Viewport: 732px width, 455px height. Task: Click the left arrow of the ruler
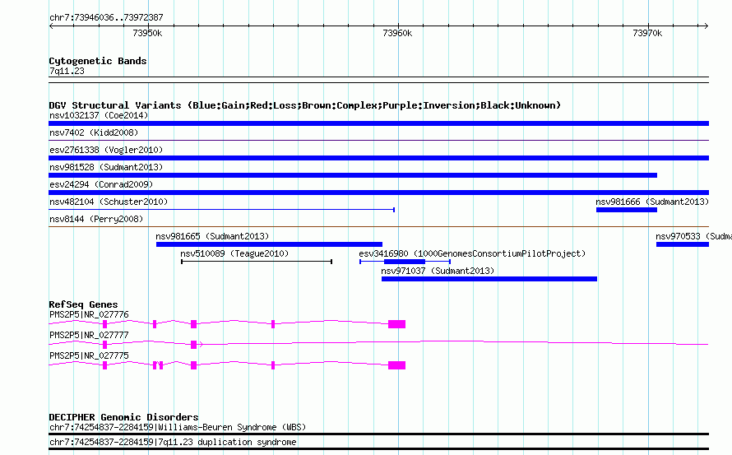[x=51, y=26]
